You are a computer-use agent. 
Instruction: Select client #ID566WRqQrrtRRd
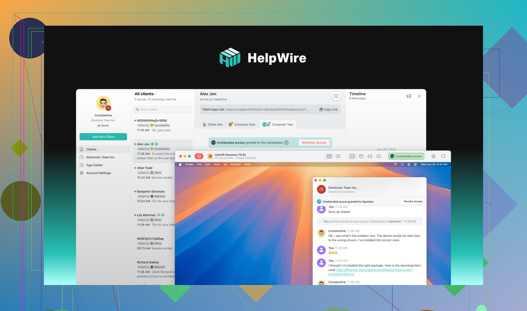click(163, 125)
